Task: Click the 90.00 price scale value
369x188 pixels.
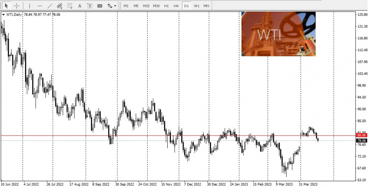Action: point(362,109)
